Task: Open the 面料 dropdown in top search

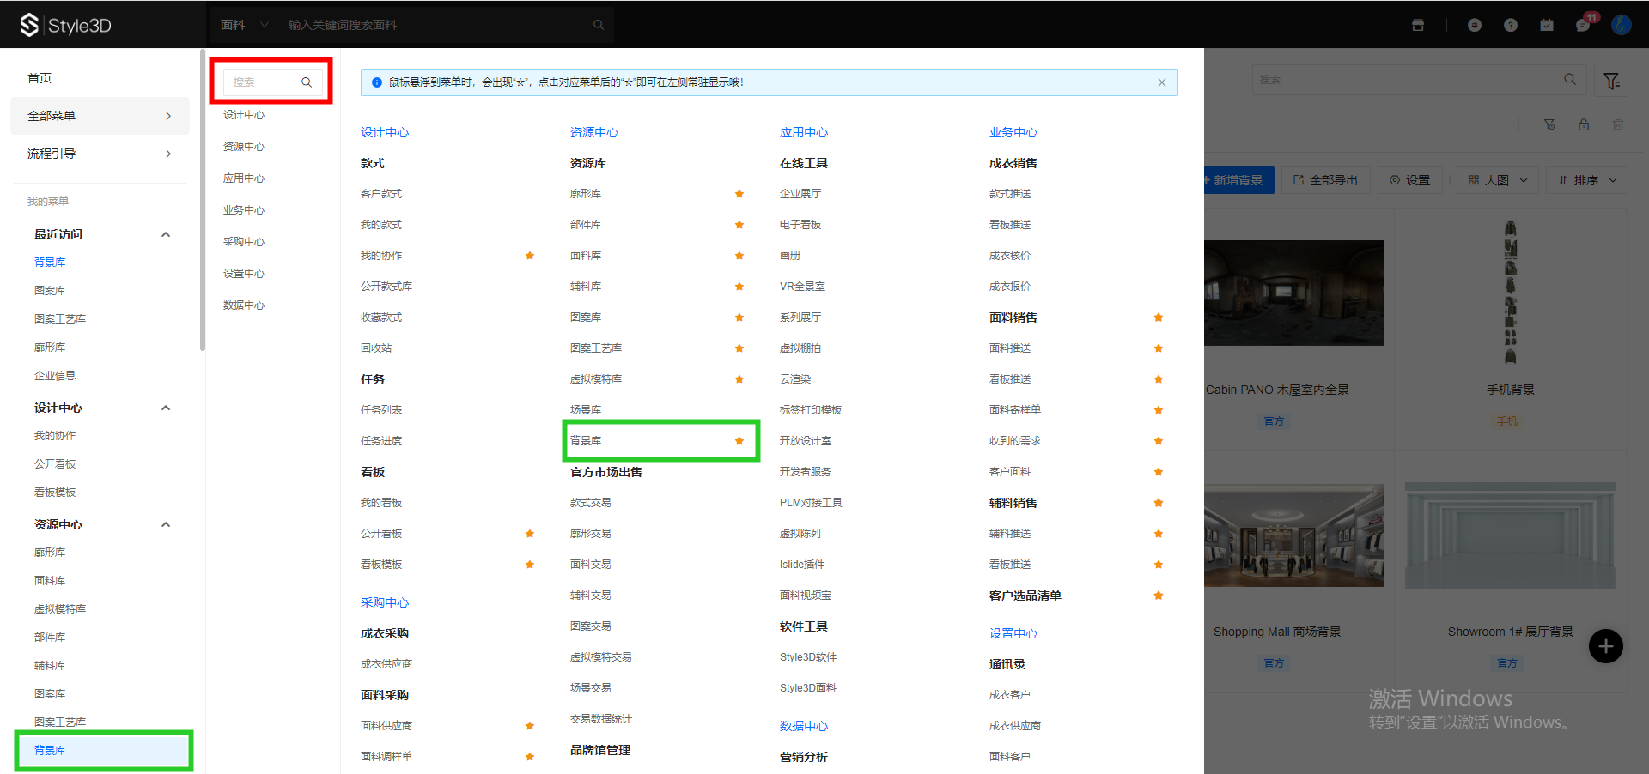Action: 244,25
